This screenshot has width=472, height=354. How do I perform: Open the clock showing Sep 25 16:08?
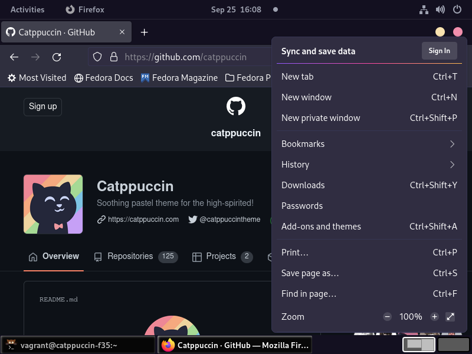(236, 9)
